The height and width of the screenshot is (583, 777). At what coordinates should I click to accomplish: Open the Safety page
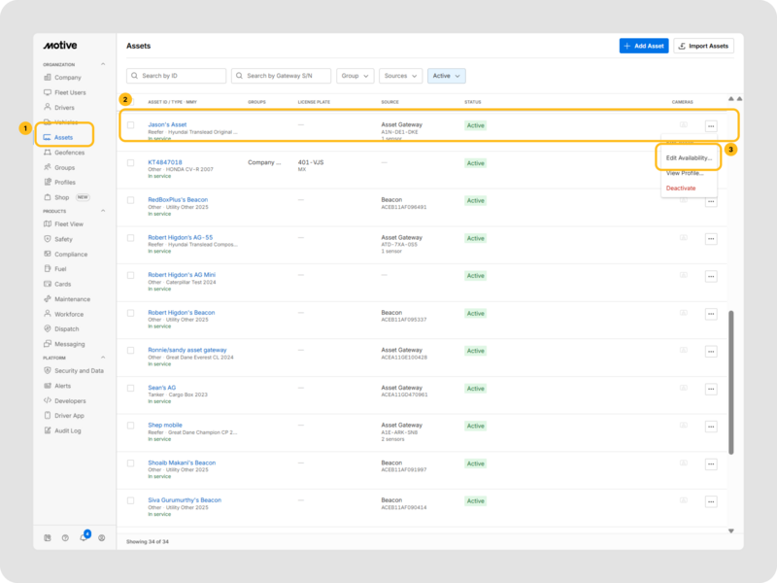62,239
